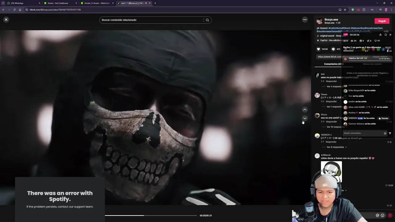This screenshot has height=222, width=395.
Task: Click the Seguir follow button
Action: point(382,21)
